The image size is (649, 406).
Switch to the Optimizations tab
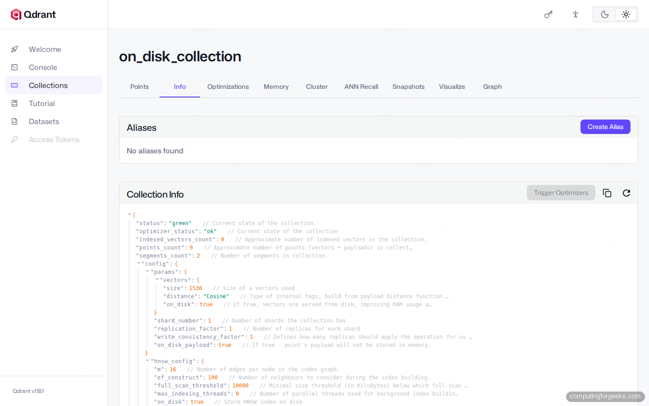pyautogui.click(x=228, y=87)
